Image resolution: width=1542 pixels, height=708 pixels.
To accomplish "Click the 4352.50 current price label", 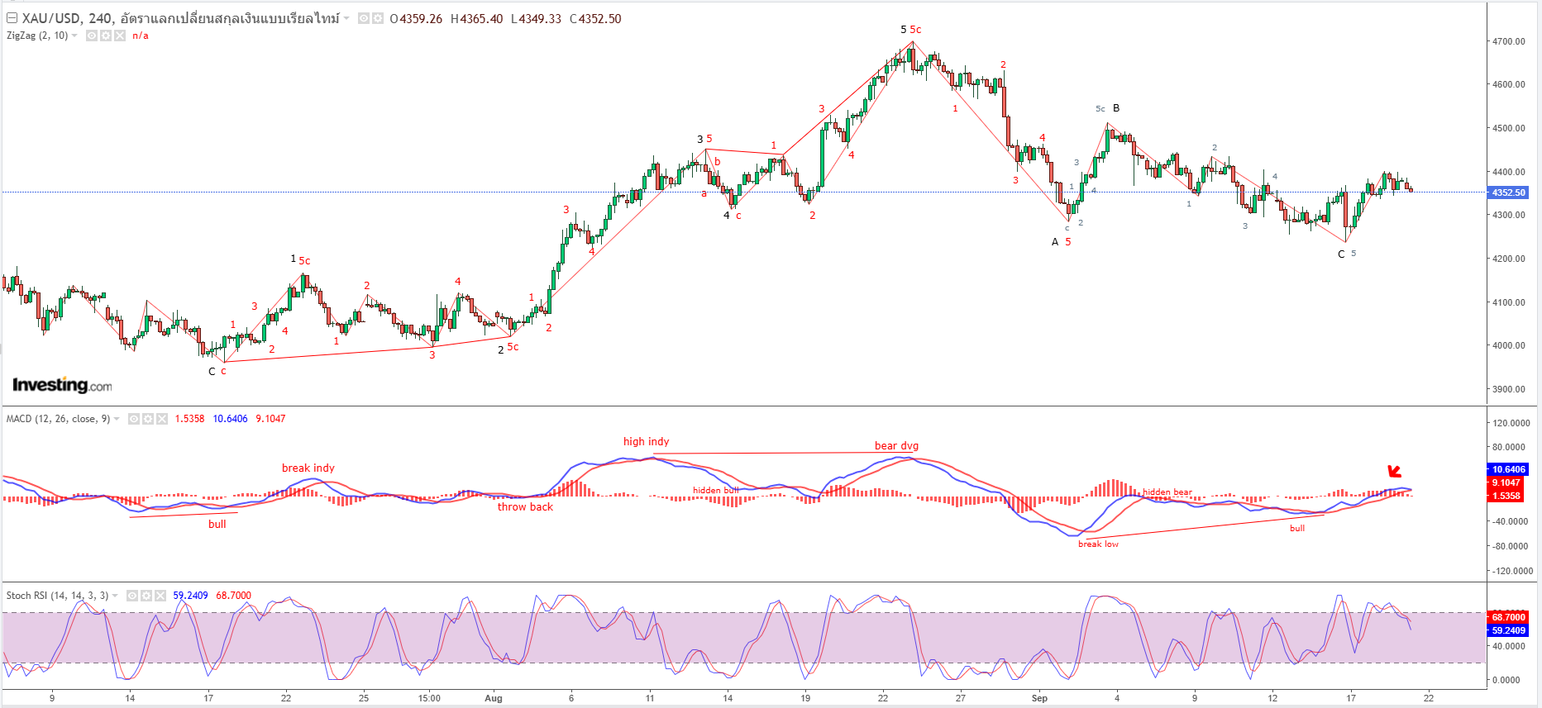I will click(1509, 192).
